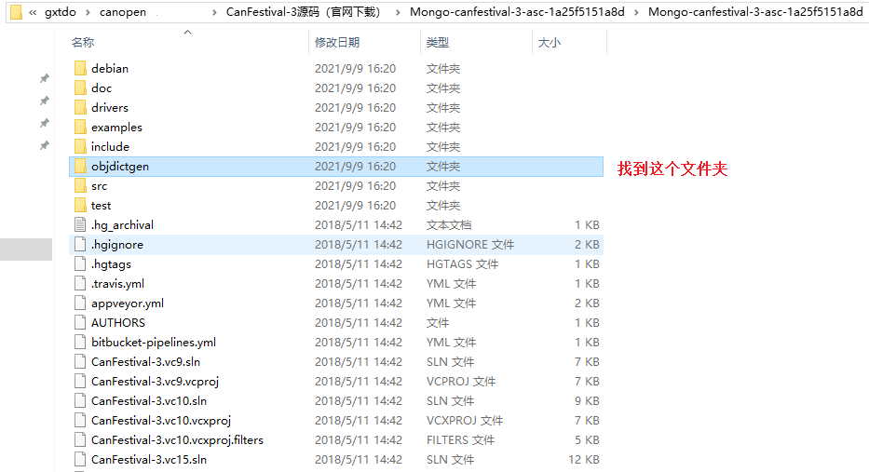Click the HGIGNORE 文件 type cell
Screen dimensions: 869x472
[470, 244]
